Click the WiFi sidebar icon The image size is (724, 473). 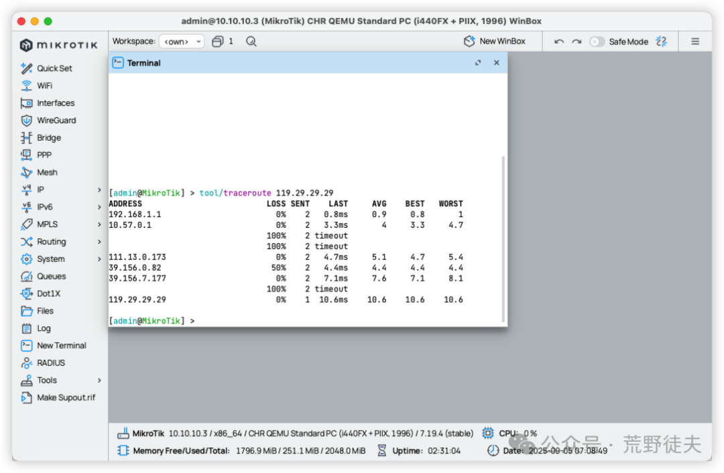[26, 86]
